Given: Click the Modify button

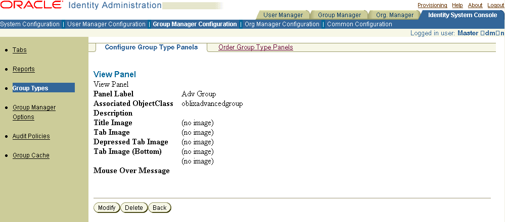Looking at the screenshot, I should tap(107, 208).
